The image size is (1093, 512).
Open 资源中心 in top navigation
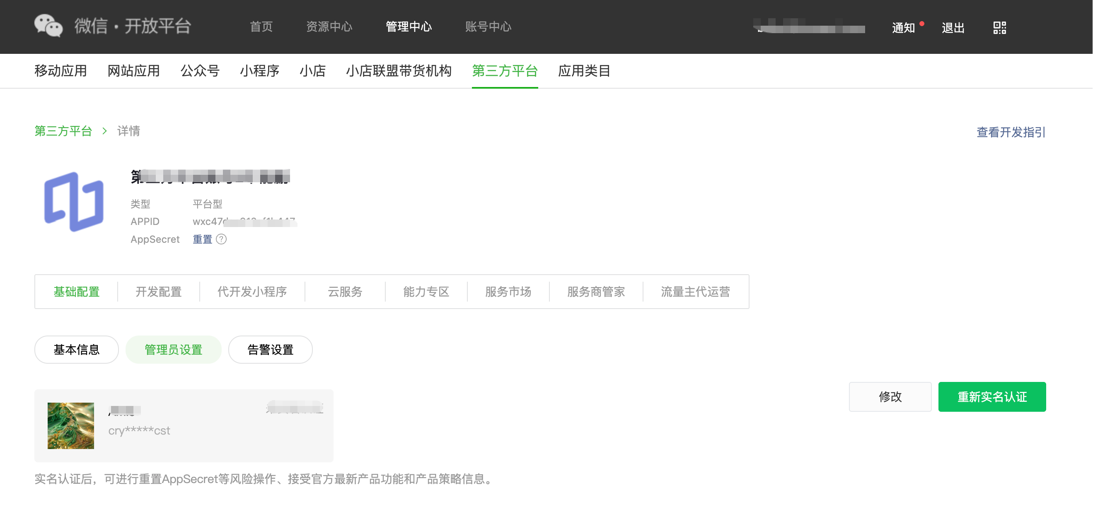[329, 27]
